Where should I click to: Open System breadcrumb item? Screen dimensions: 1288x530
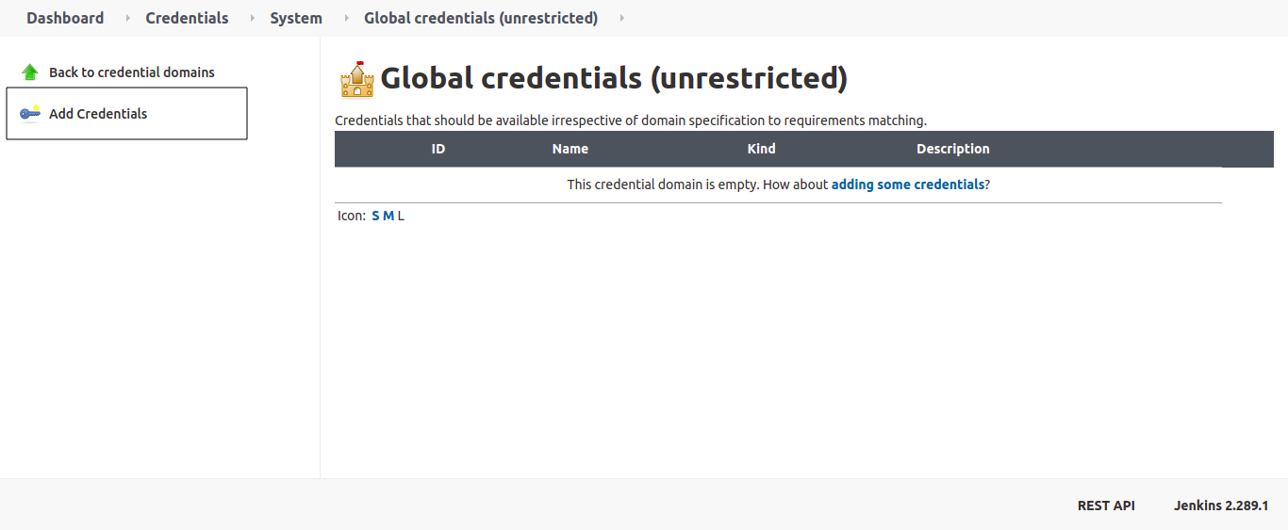coord(296,18)
